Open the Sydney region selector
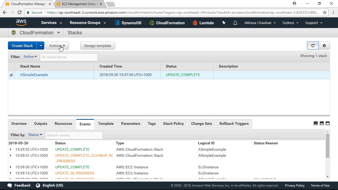 (290, 23)
